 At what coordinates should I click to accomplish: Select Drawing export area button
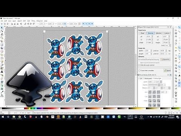pos(150,33)
